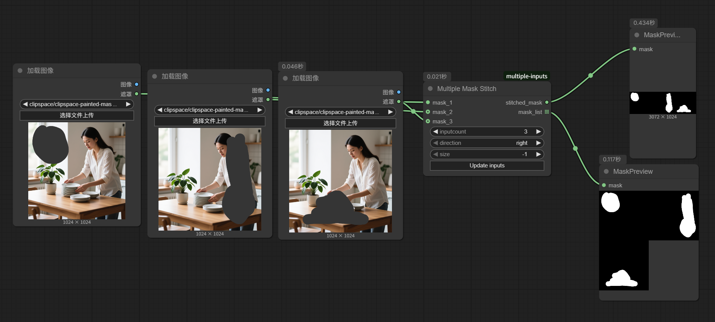Click the inputcount value field
Image resolution: width=715 pixels, height=322 pixels.
(487, 132)
